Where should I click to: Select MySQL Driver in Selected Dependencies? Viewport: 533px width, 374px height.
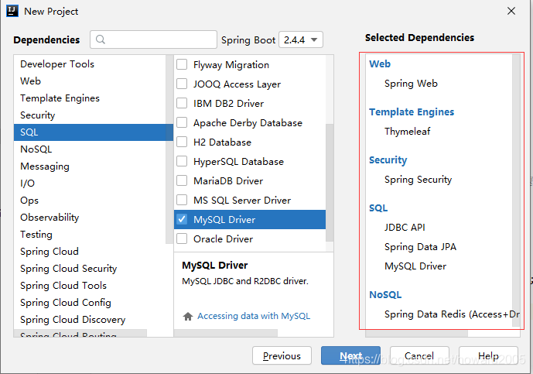pos(415,266)
